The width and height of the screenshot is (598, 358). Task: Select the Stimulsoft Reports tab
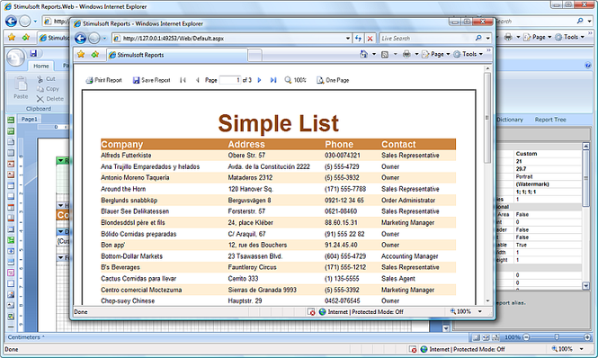[177, 55]
